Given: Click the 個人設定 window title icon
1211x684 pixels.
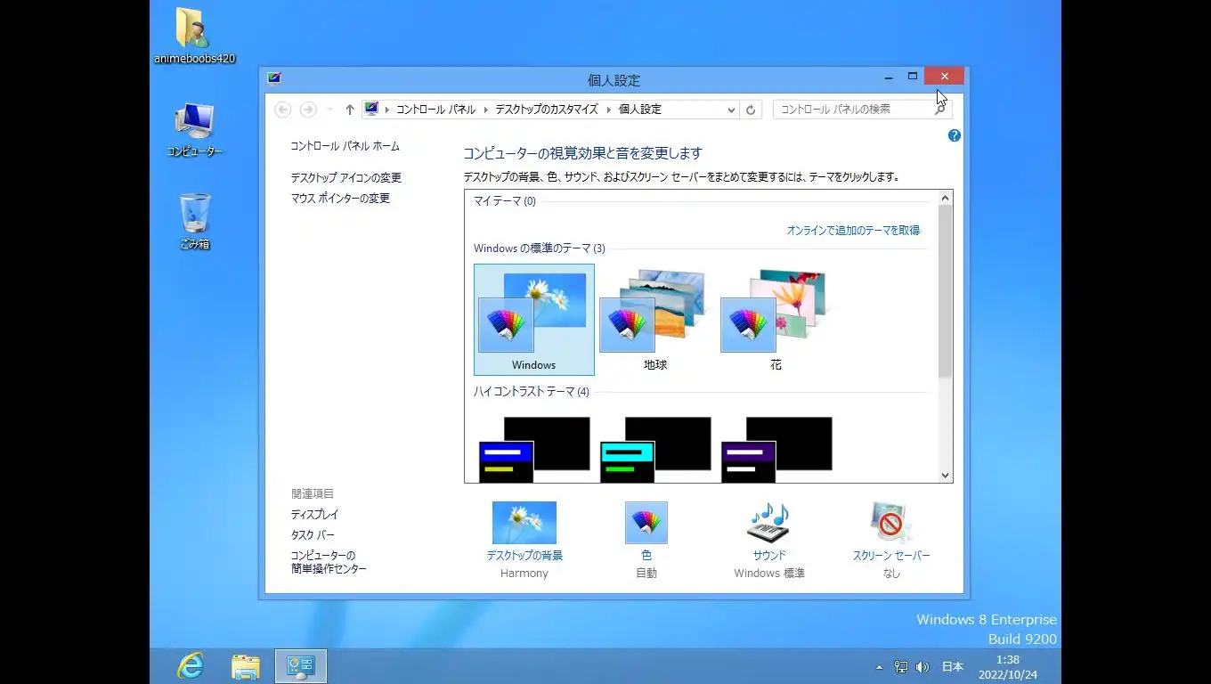Looking at the screenshot, I should 274,78.
